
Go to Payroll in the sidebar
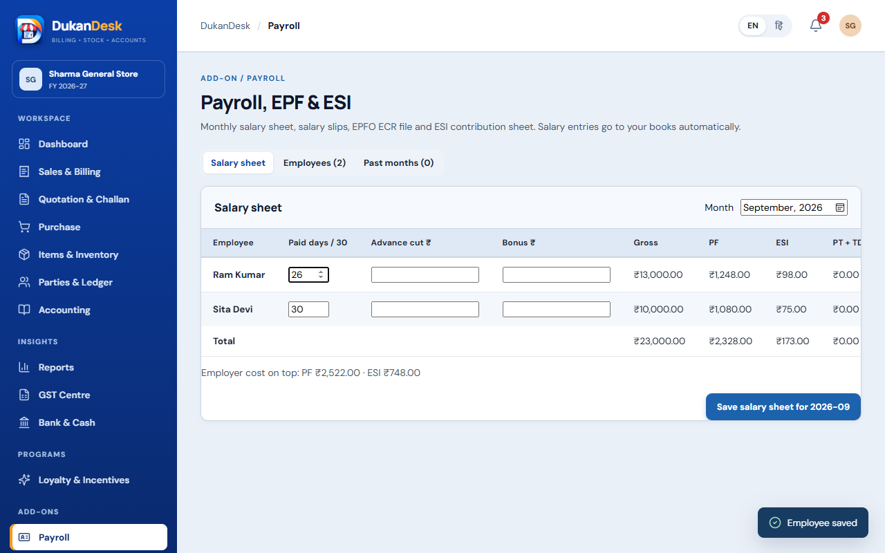click(88, 537)
